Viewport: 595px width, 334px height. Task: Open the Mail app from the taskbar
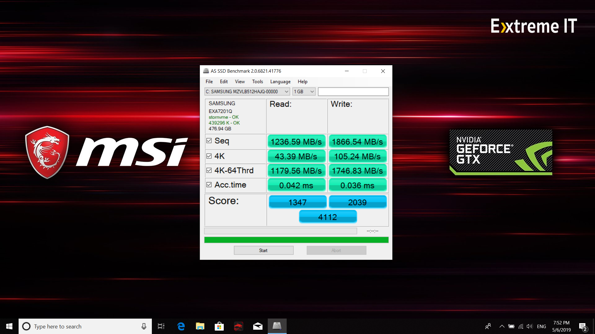(258, 326)
